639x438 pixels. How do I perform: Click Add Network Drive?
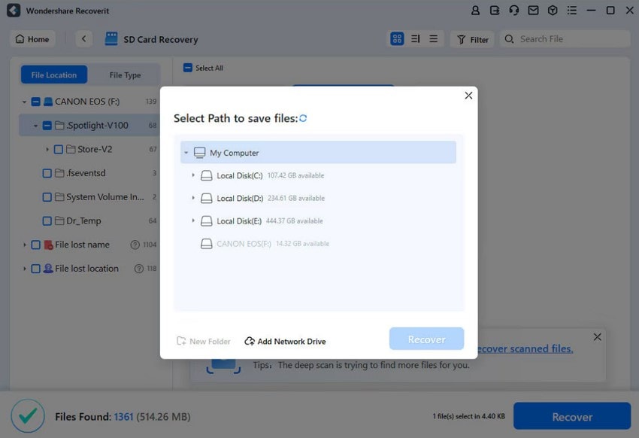click(285, 342)
